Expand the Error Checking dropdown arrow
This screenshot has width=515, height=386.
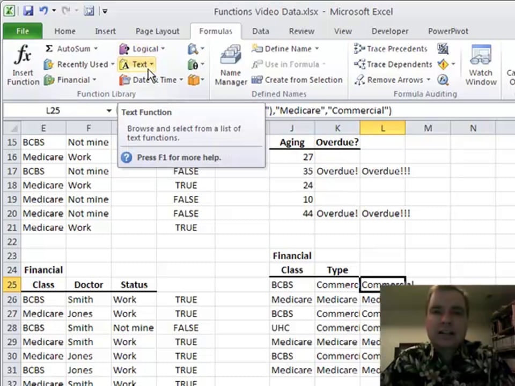(453, 64)
